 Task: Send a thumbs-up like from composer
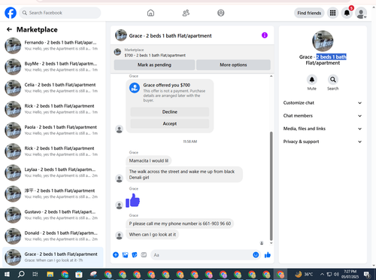(x=268, y=255)
